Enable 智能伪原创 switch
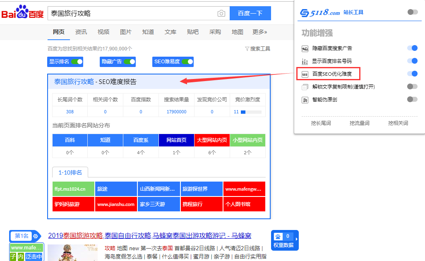425x261 pixels. coord(413,99)
